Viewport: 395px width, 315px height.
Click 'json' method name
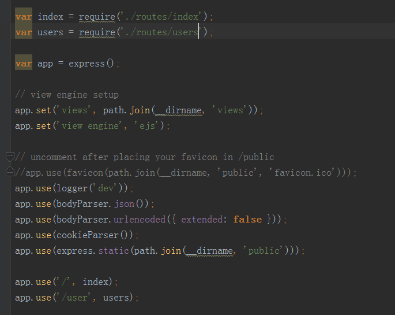point(124,203)
